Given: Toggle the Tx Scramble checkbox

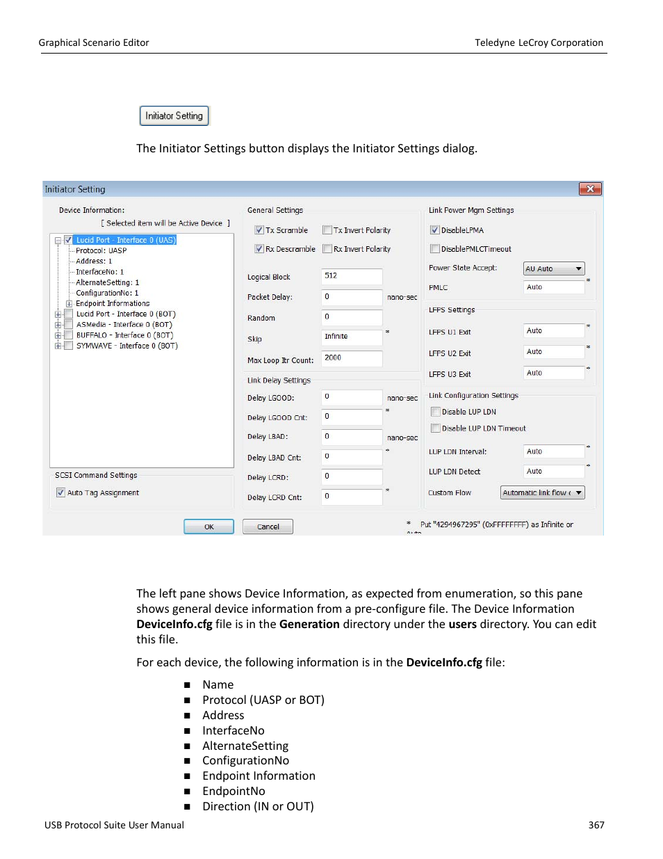Looking at the screenshot, I should (259, 230).
